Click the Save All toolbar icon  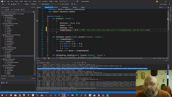pyautogui.click(x=16, y=4)
